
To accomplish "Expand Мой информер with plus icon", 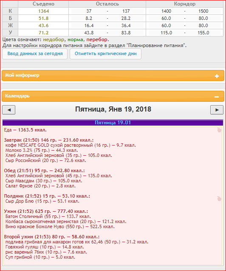I will click(217, 76).
